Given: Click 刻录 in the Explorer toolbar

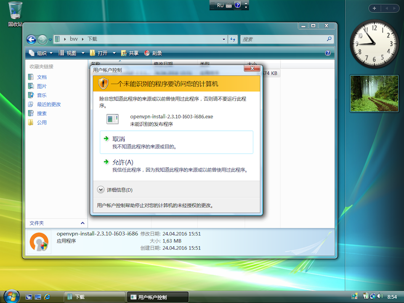Looking at the screenshot, I should pos(153,53).
